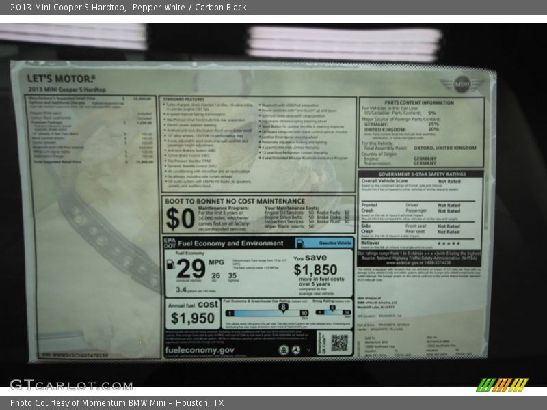Click the 'Annual fuel cost' label
The height and width of the screenshot is (410, 547).
click(x=193, y=305)
